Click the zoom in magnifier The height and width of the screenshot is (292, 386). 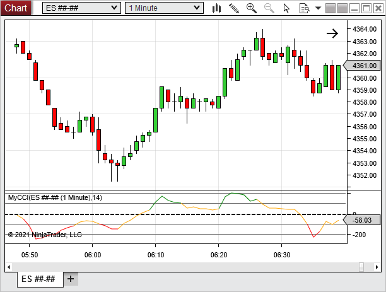tap(252, 8)
